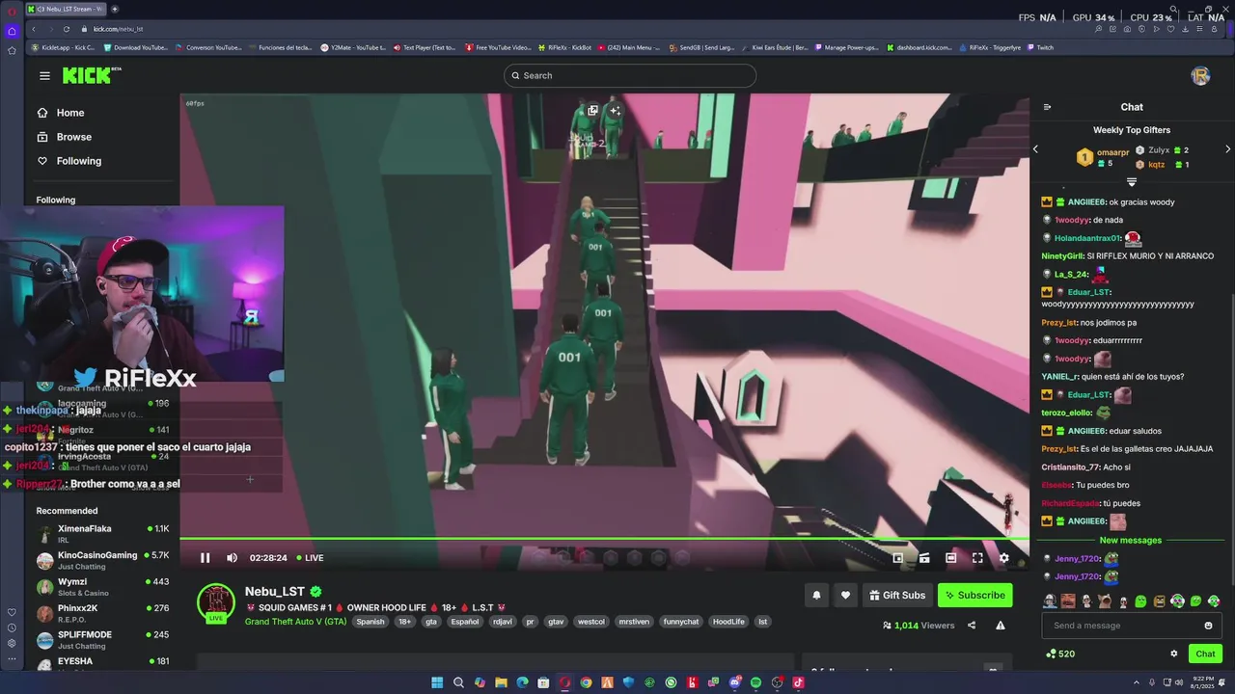
Task: Select the funnychat tag
Action: [x=680, y=622]
